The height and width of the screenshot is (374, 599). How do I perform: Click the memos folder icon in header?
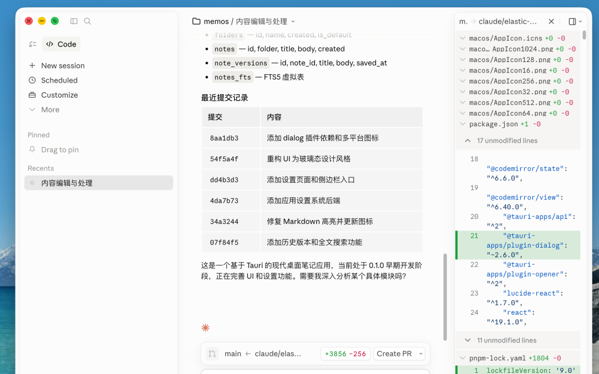196,22
